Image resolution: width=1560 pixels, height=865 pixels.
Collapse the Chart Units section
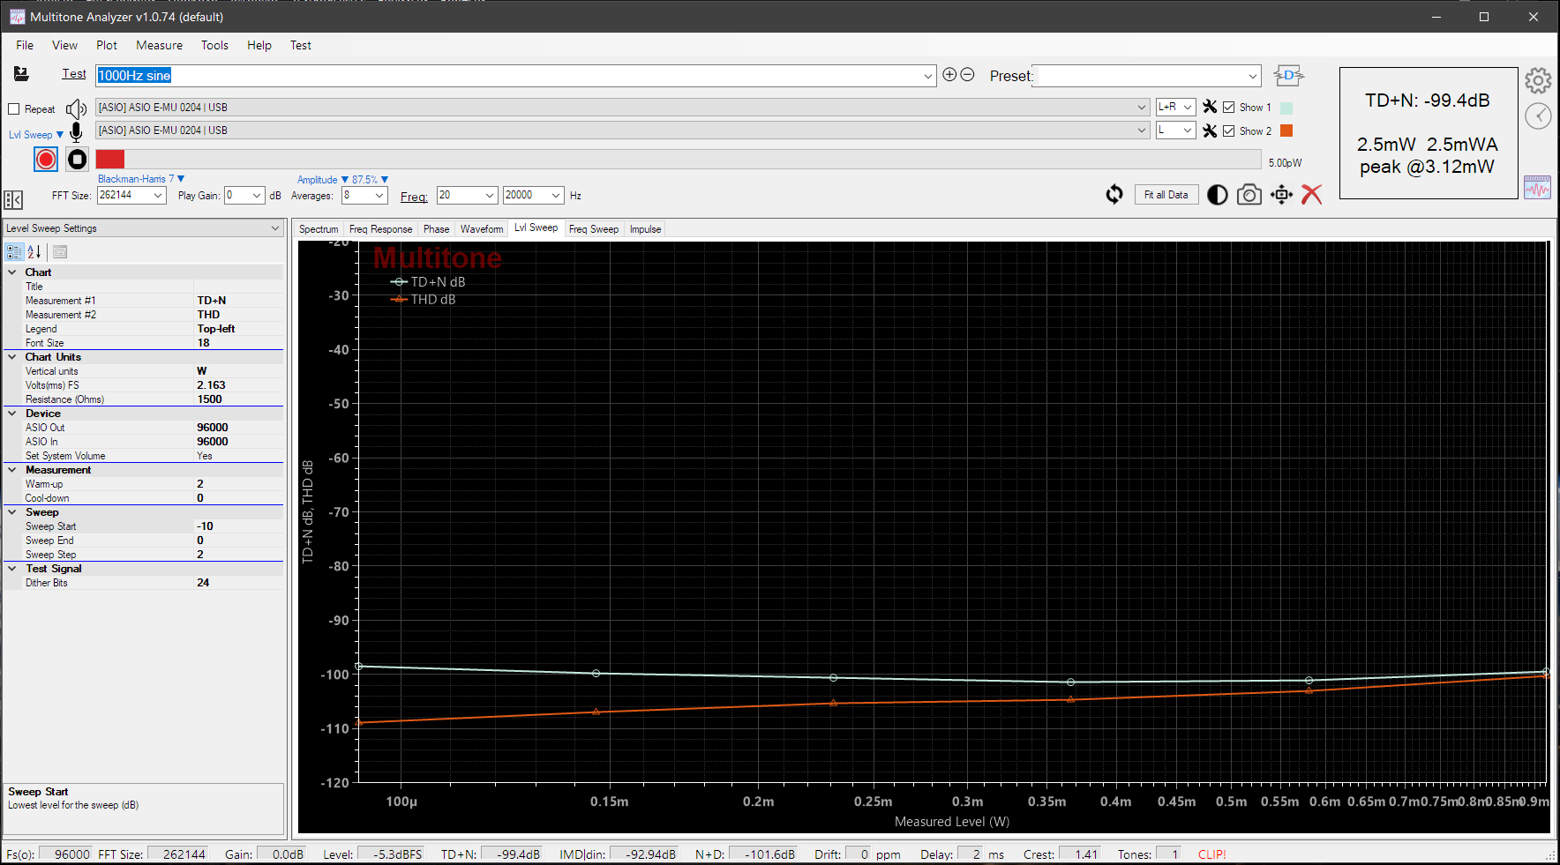[x=12, y=357]
